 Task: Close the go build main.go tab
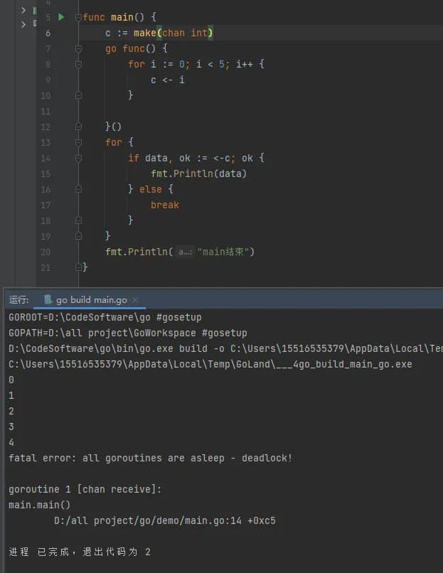tap(135, 300)
